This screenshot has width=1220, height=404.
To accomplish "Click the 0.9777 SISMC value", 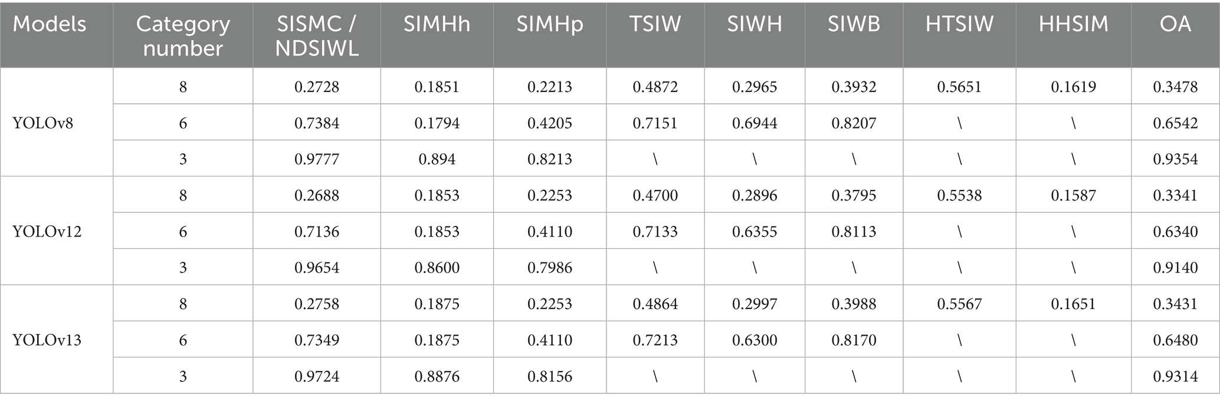I will (x=317, y=159).
